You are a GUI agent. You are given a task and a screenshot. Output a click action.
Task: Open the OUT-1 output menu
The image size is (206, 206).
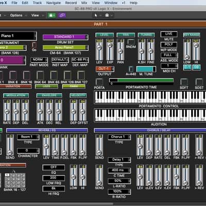(105, 69)
